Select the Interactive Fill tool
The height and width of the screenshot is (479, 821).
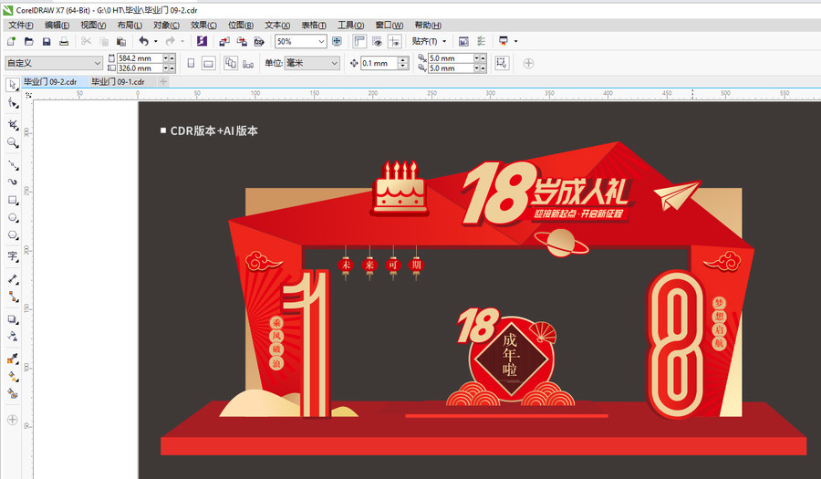[x=13, y=377]
